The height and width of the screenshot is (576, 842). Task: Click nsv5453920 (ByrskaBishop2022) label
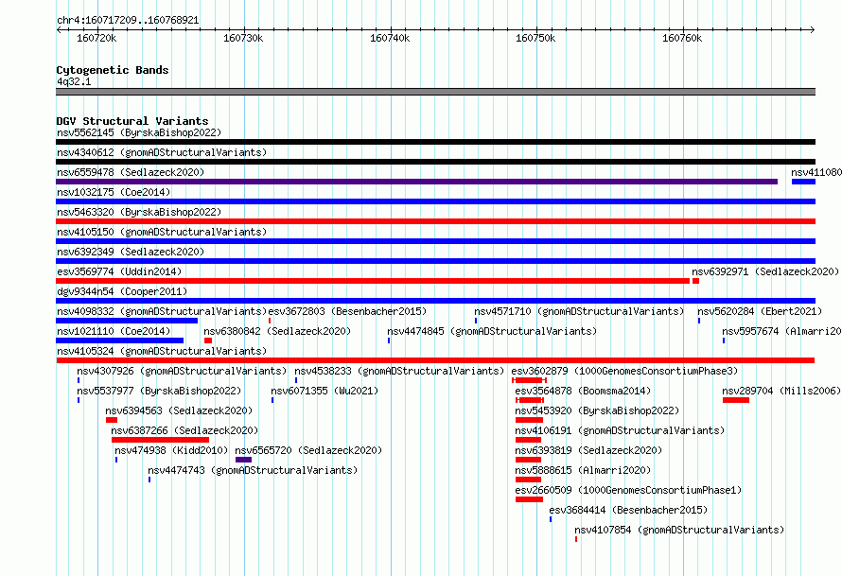[597, 410]
